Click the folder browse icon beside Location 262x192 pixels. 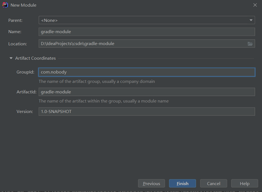[250, 43]
